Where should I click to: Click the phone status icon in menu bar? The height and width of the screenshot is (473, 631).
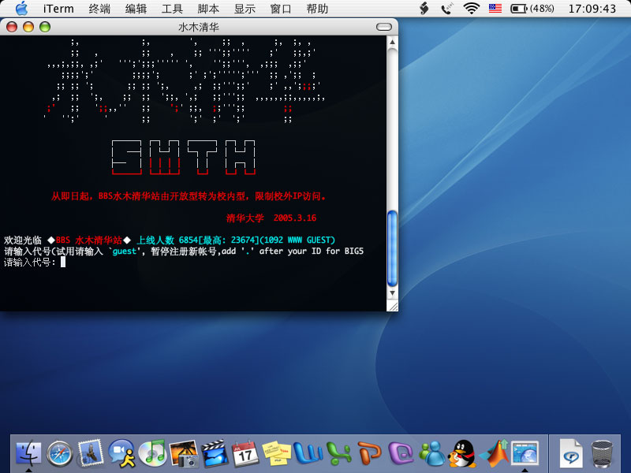click(x=446, y=9)
